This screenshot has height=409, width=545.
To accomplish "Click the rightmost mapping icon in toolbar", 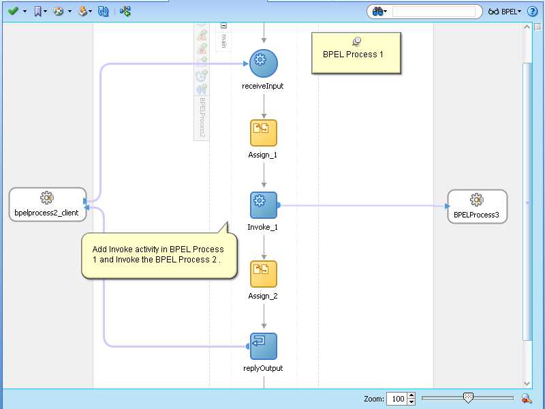I will point(124,11).
